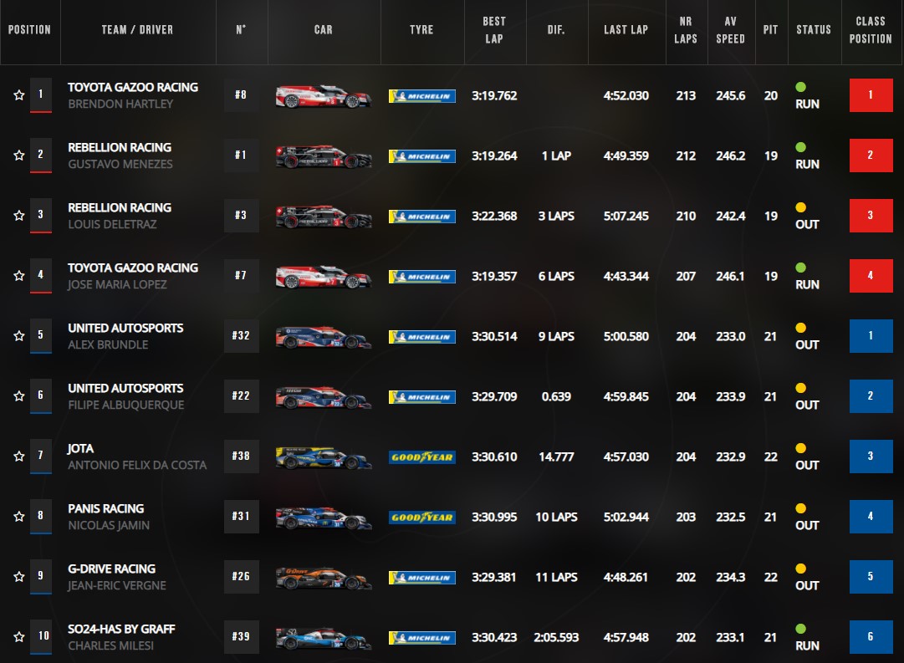
Task: Sort by the Position column header
Action: (x=29, y=30)
